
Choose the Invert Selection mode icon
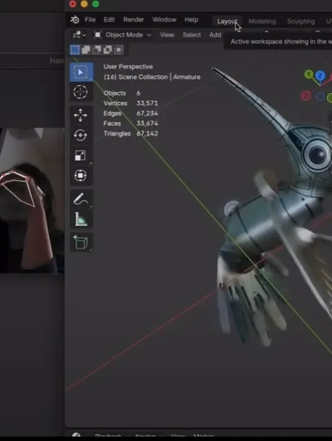click(x=108, y=50)
